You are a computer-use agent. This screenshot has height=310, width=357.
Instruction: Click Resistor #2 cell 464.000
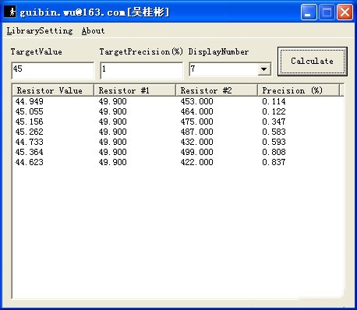[196, 111]
